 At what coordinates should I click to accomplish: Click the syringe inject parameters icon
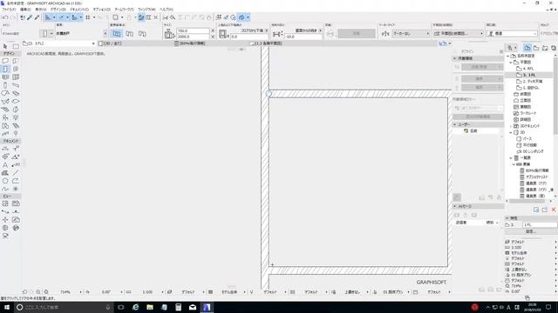pos(37,17)
